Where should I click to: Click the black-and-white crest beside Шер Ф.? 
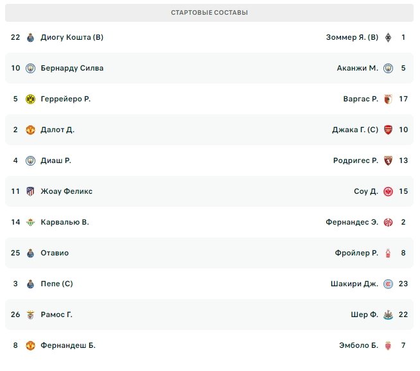click(388, 315)
